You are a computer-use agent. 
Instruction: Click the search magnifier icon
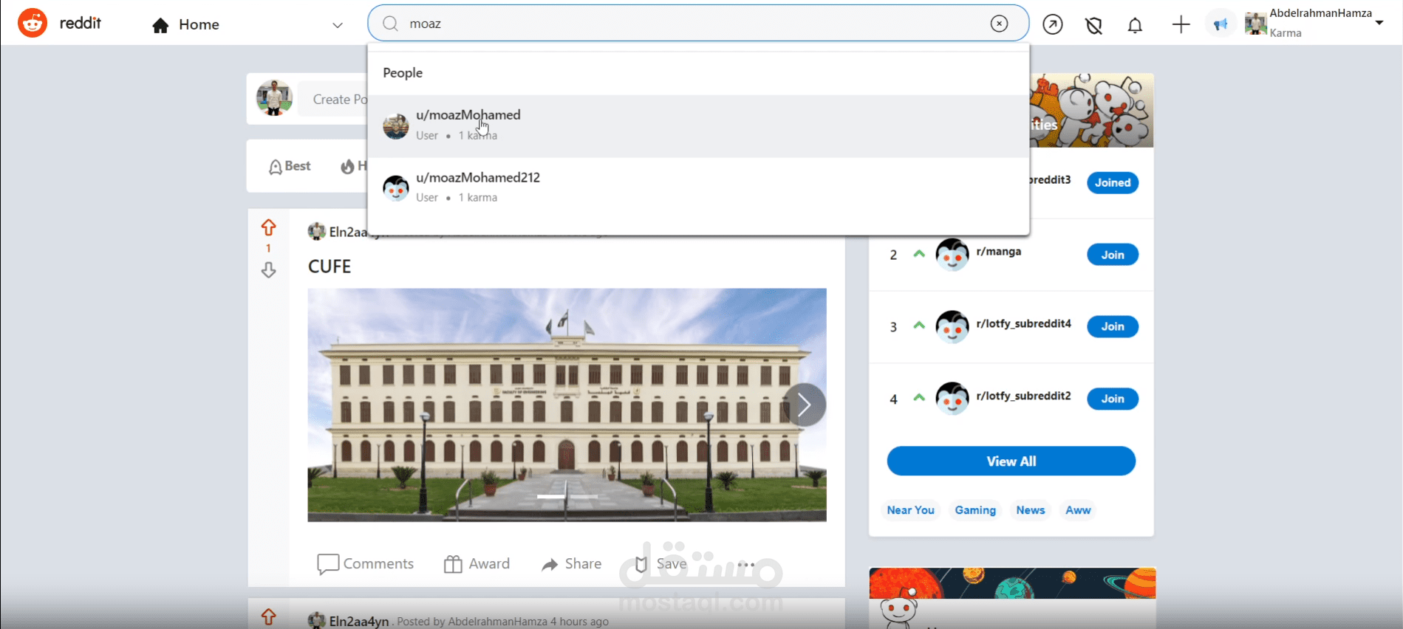(x=390, y=24)
